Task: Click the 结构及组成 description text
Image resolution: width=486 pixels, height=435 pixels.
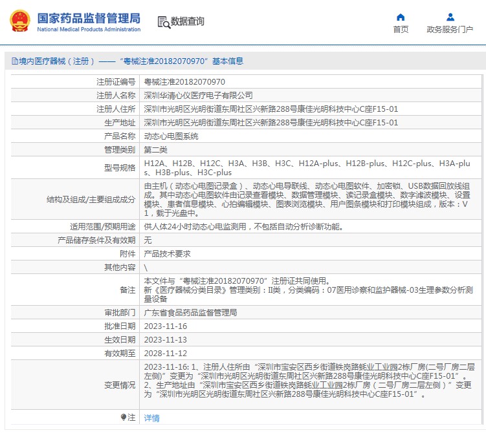Action: point(307,200)
